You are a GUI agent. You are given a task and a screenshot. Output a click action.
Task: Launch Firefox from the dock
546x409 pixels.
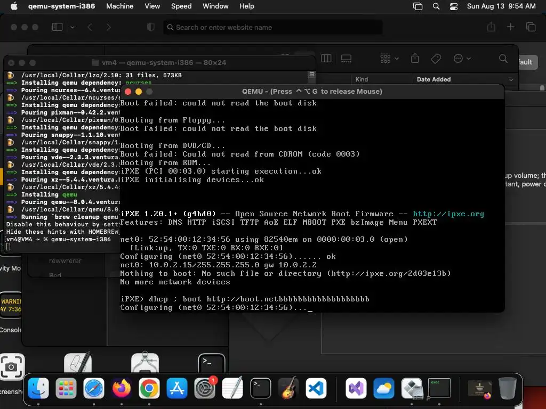(121, 388)
